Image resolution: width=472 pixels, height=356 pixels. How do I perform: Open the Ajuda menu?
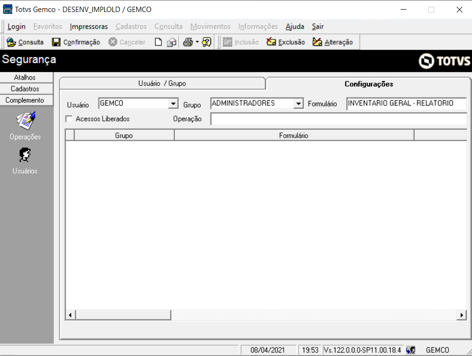(295, 26)
